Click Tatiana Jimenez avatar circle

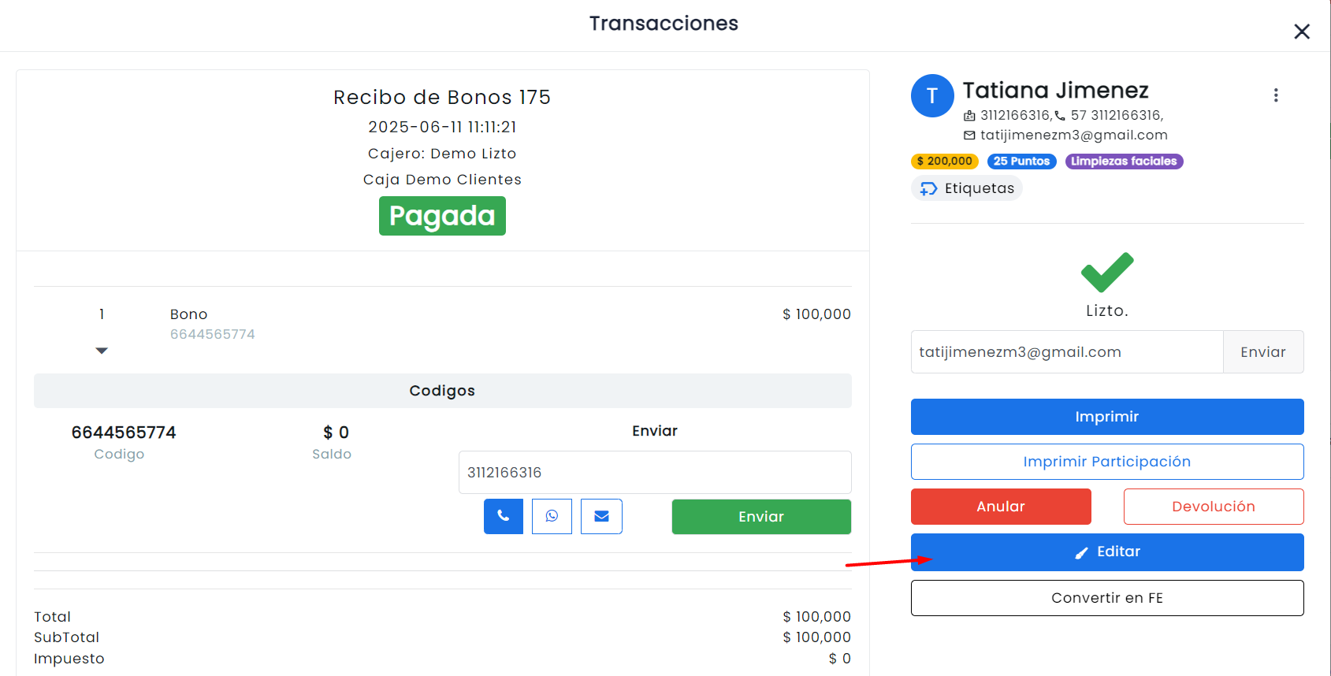click(x=932, y=96)
